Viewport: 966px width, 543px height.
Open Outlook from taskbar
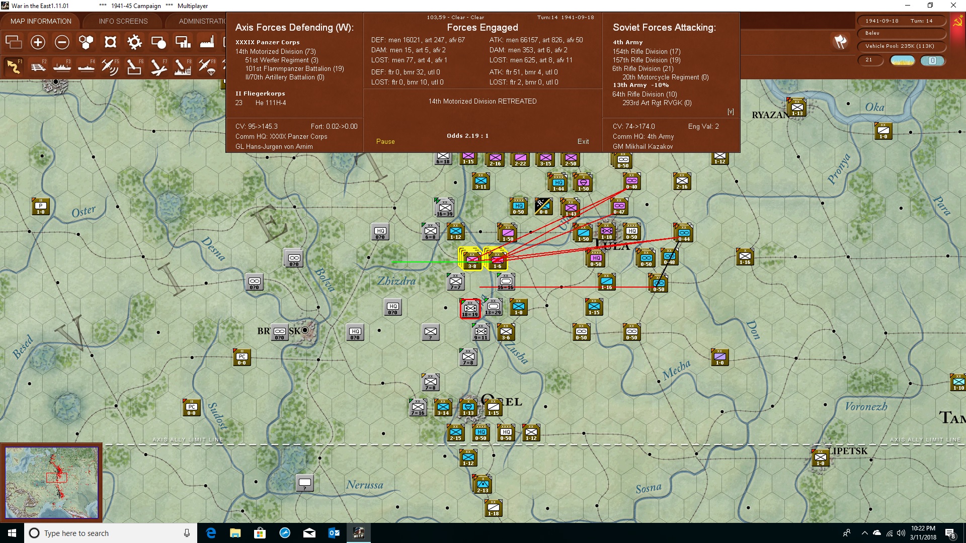tap(334, 533)
